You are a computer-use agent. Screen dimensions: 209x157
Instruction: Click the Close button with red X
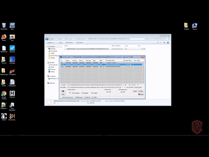[x=141, y=94]
